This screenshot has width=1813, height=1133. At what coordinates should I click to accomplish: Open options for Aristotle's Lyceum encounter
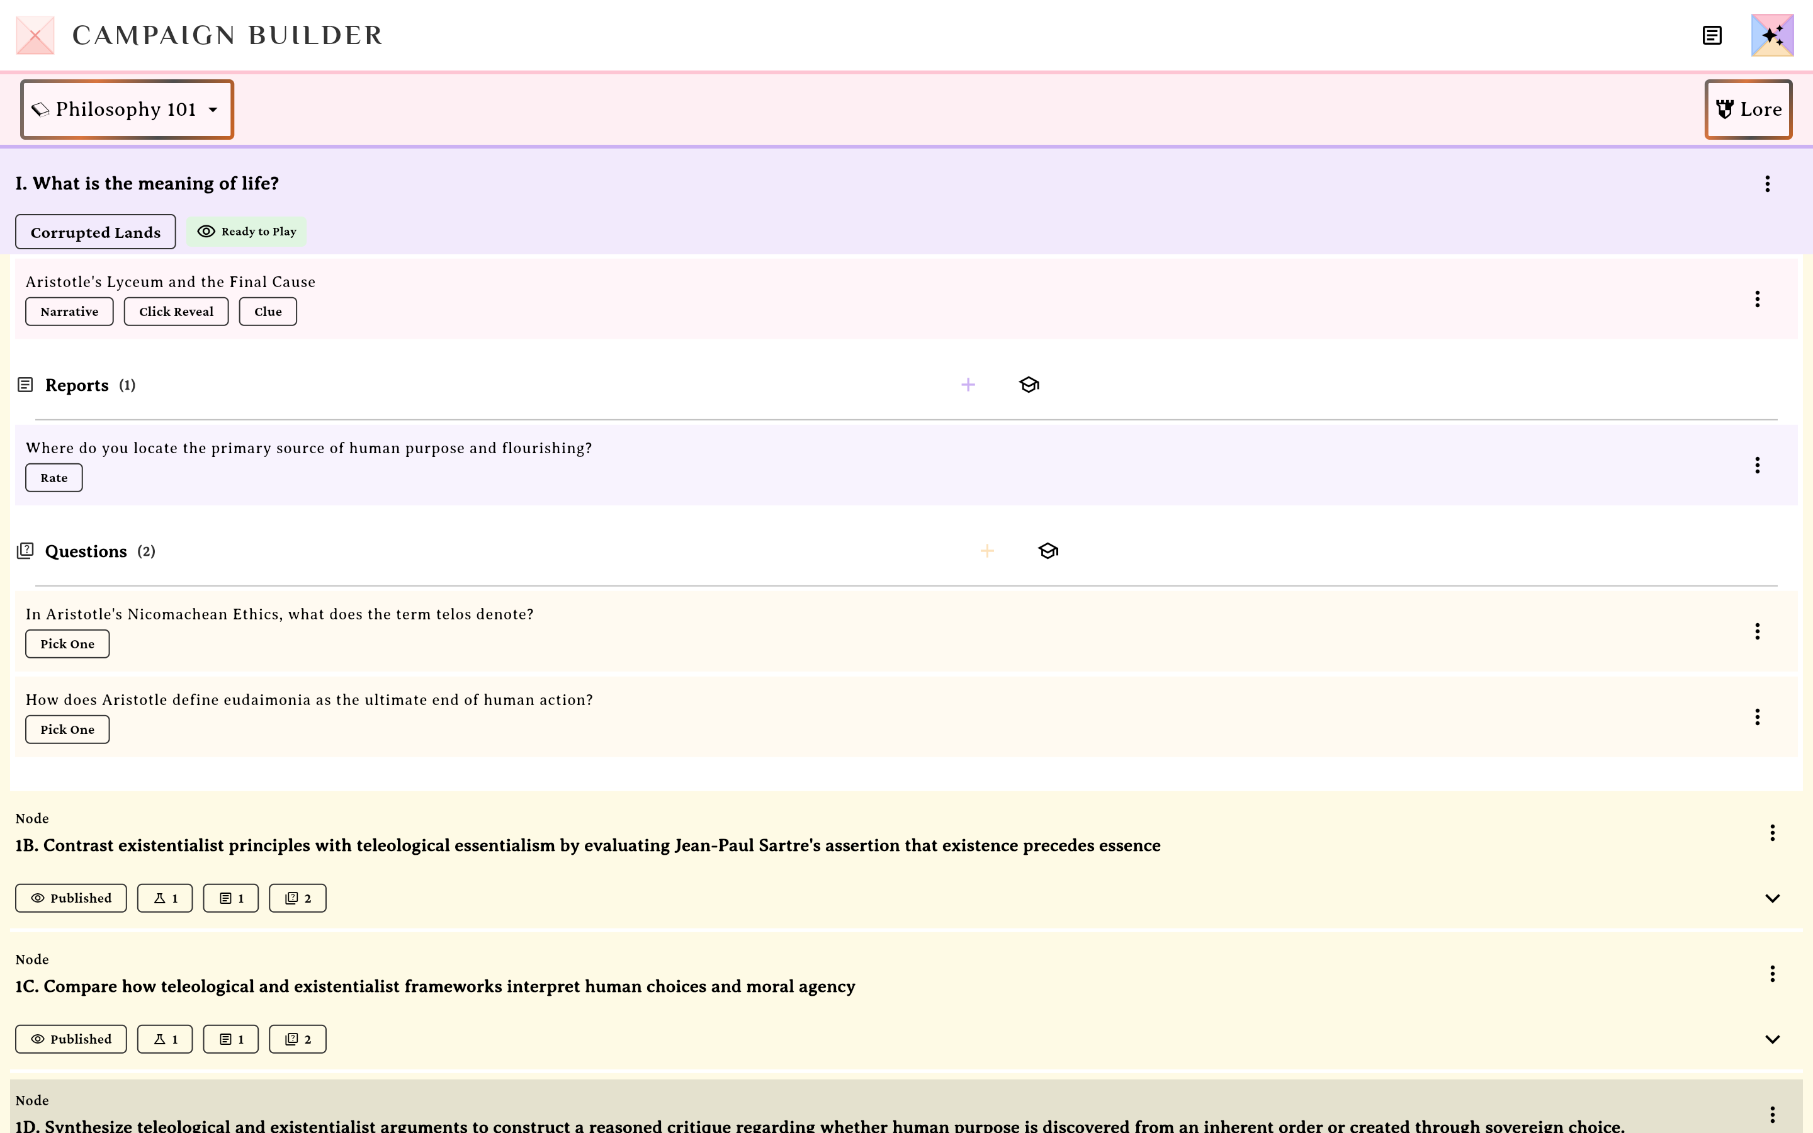click(1757, 299)
